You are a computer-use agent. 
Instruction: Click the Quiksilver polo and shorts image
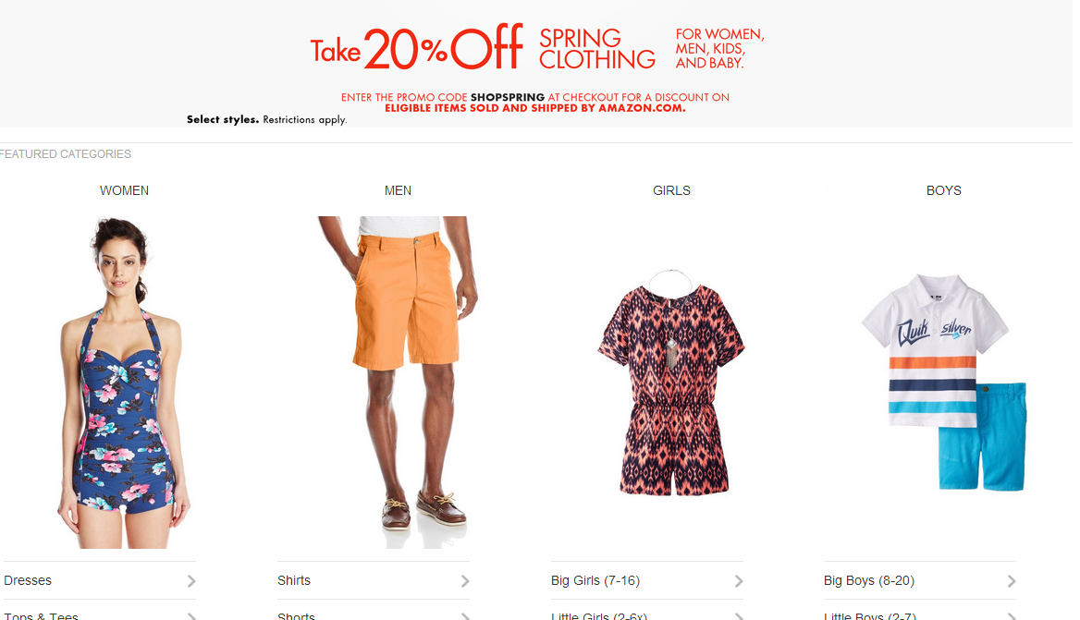[x=944, y=383]
